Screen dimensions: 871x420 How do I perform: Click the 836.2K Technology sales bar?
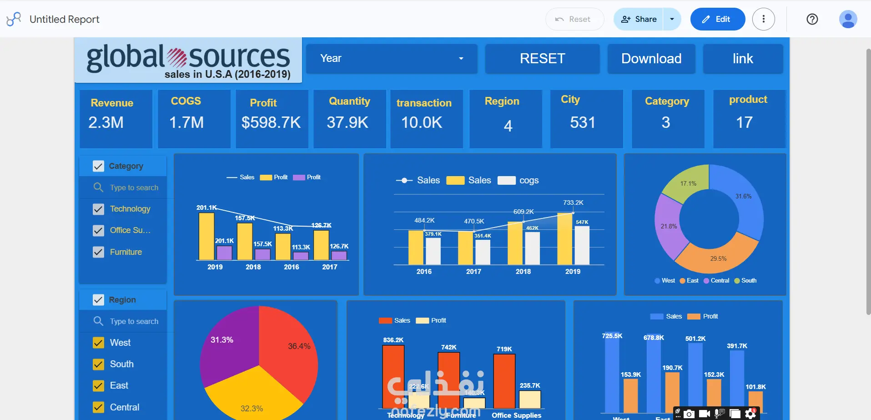pos(393,377)
